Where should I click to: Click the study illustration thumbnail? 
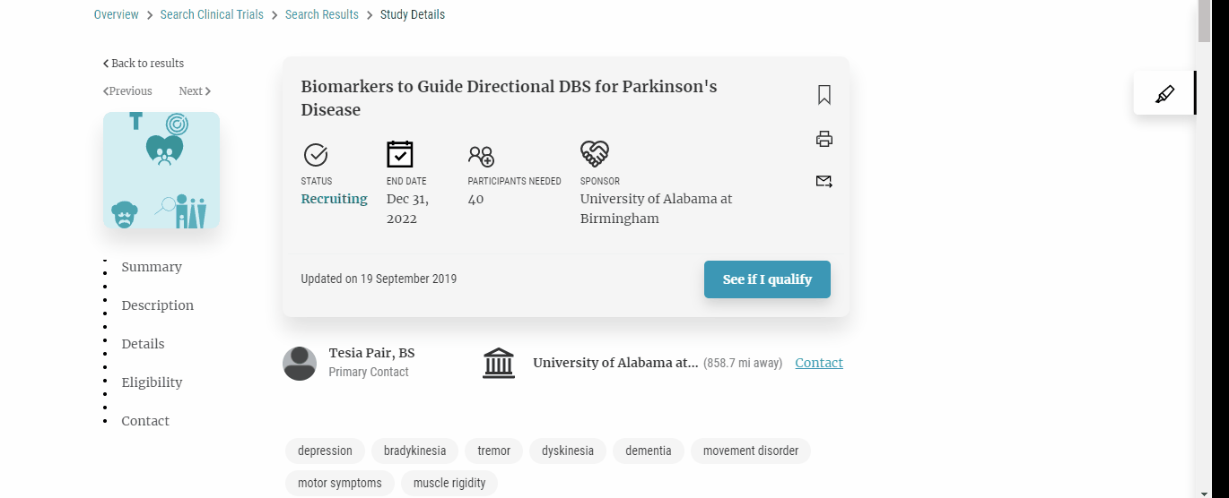161,170
